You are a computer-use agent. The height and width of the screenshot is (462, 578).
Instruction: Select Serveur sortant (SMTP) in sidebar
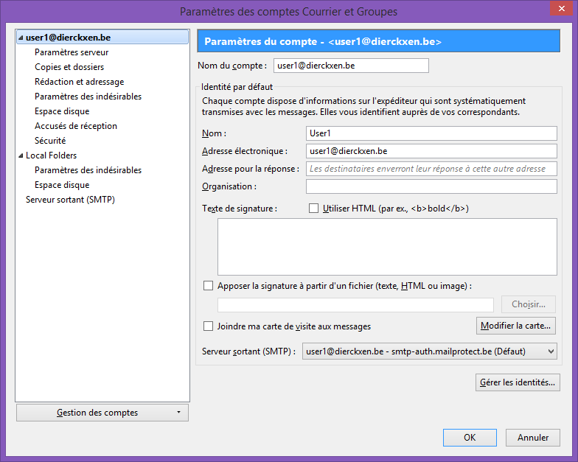click(x=70, y=200)
